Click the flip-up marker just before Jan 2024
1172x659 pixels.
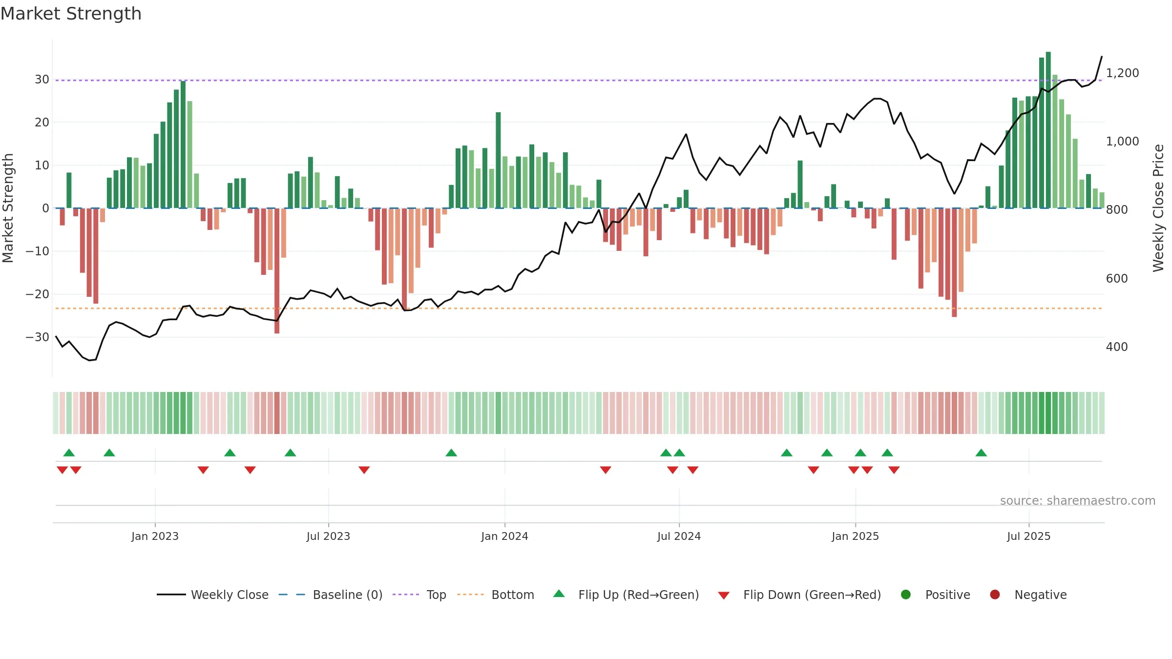tap(451, 453)
